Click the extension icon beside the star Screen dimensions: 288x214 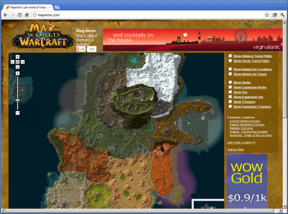pyautogui.click(x=275, y=15)
